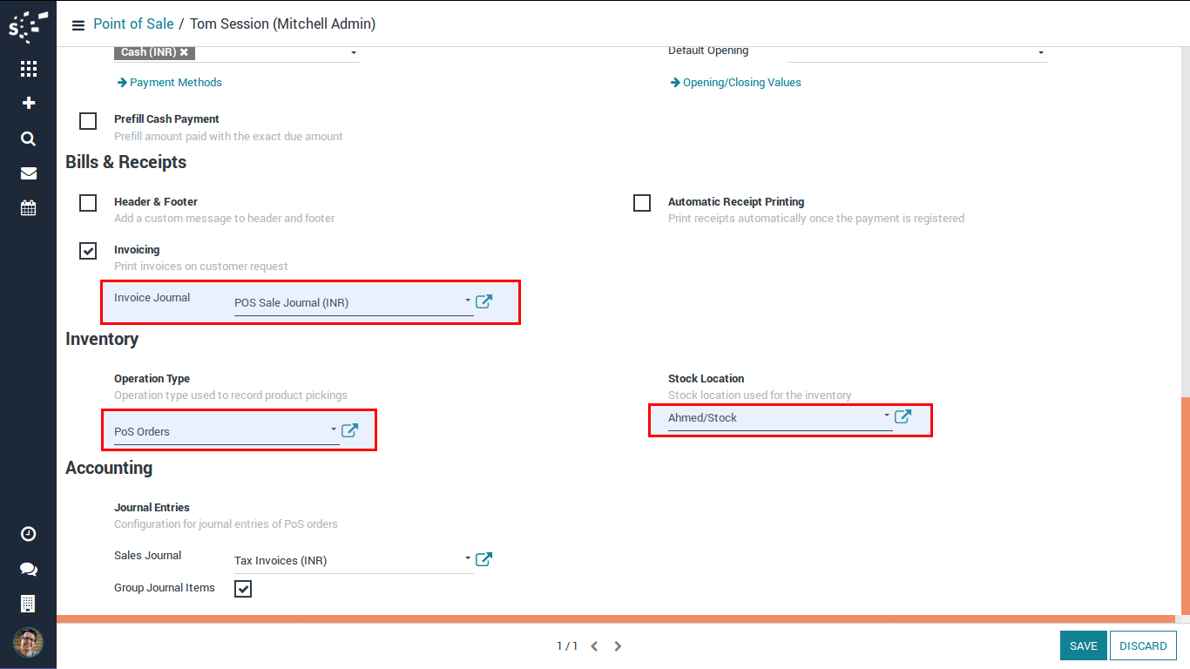Image resolution: width=1190 pixels, height=669 pixels.
Task: Open the calendar icon in sidebar
Action: point(28,208)
